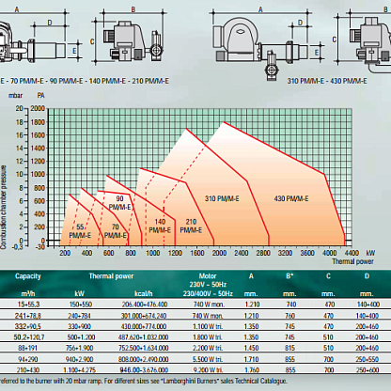Click the '2800' tick on the x-axis
Screen dimensions: 391x391
click(x=263, y=253)
